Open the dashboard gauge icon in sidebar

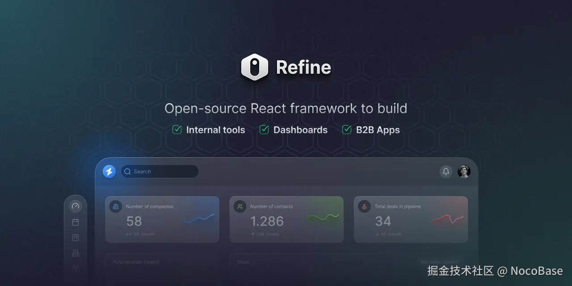(75, 206)
